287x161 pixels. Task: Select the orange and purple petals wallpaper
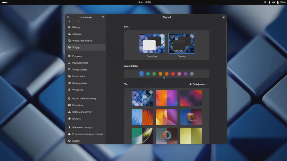click(x=166, y=117)
